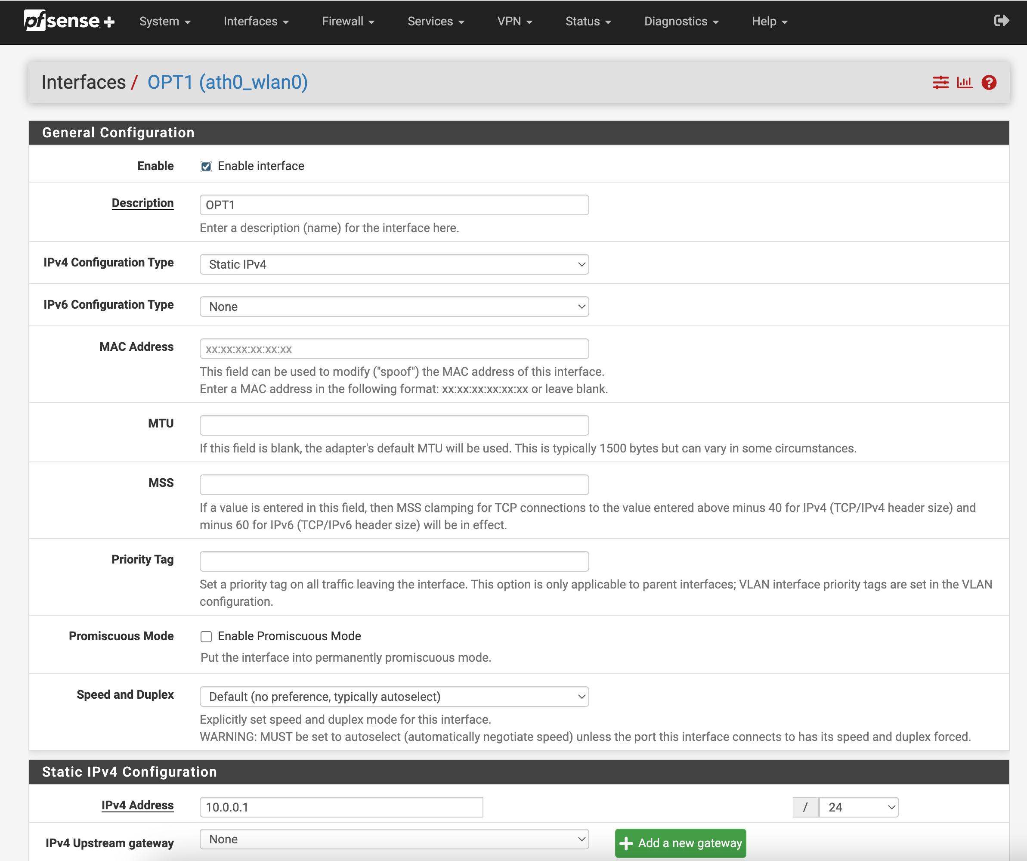Image resolution: width=1027 pixels, height=861 pixels.
Task: Open the subnet mask 24 dropdown
Action: tap(858, 807)
